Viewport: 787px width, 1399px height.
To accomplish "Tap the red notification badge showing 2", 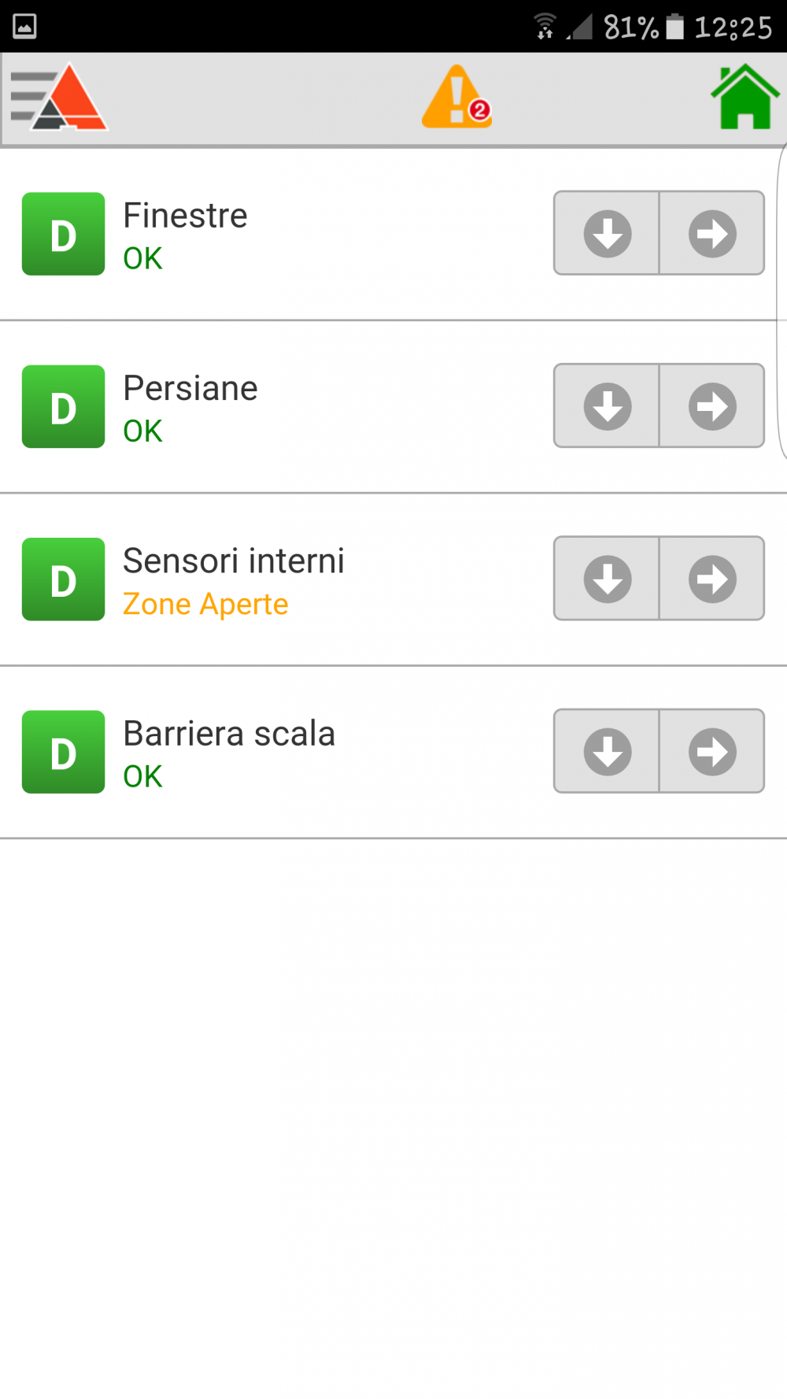I will (x=479, y=110).
